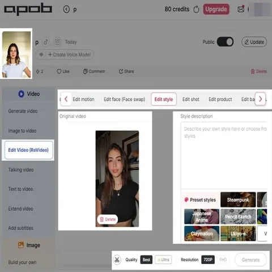Open the Instagram link icon
Image resolution: width=272 pixels, height=272 pixels.
click(x=57, y=42)
